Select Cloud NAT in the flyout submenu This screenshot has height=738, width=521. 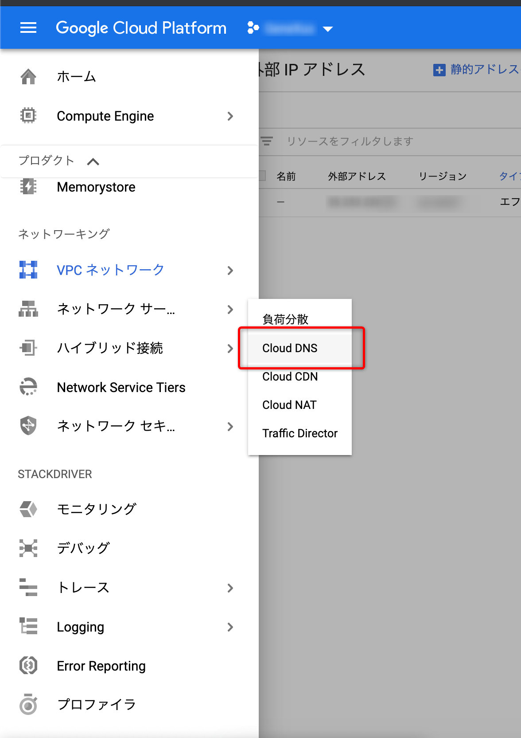[300, 405]
